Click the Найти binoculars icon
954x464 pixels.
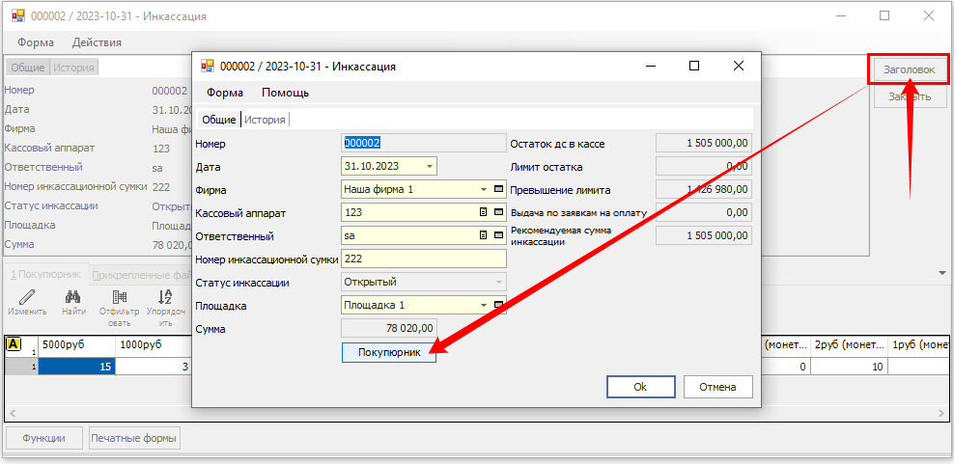(x=72, y=297)
